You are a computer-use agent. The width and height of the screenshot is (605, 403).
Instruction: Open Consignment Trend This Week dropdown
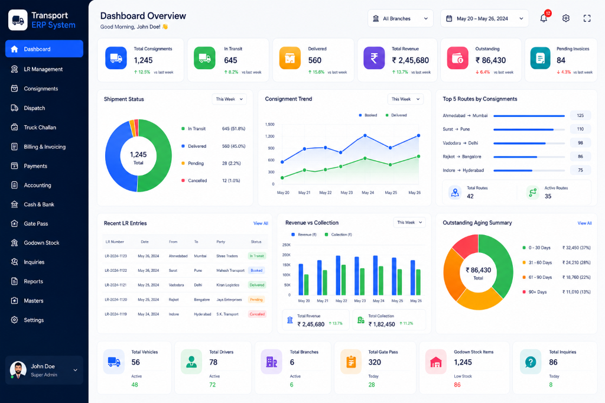tap(405, 99)
